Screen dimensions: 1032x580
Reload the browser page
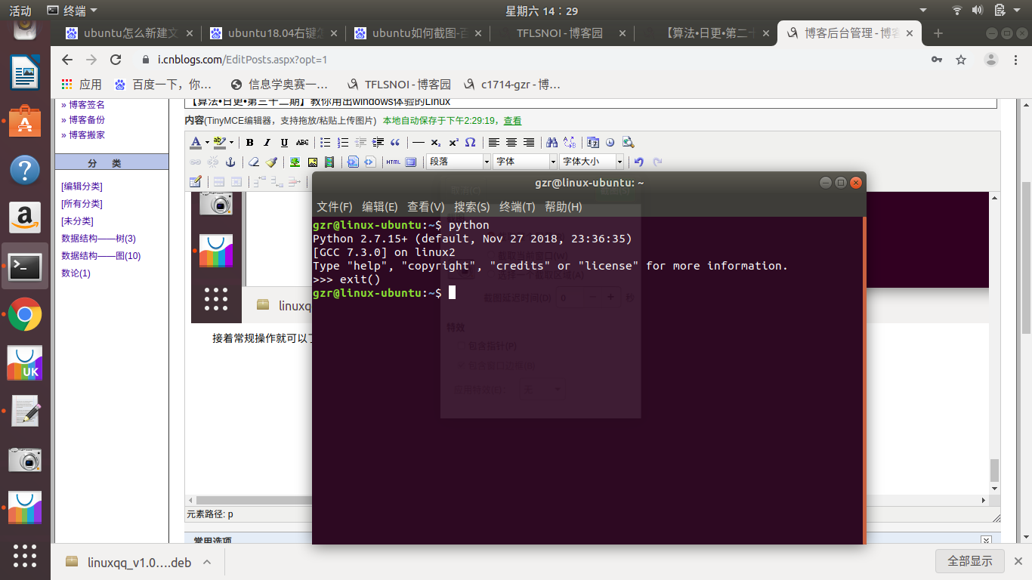pyautogui.click(x=116, y=60)
